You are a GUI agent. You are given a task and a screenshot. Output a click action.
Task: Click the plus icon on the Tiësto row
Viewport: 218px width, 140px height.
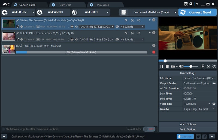[x=150, y=20]
